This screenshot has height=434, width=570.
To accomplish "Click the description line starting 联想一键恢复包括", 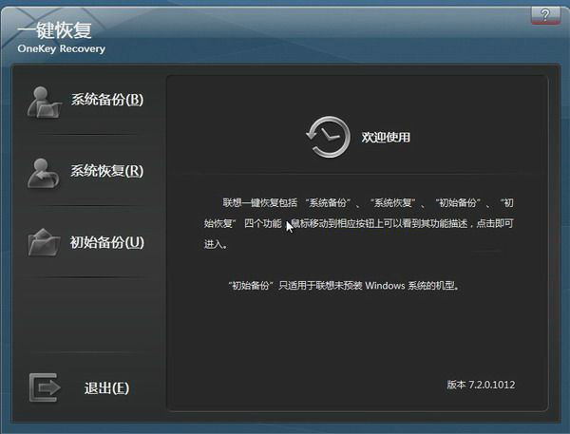I will [x=369, y=202].
